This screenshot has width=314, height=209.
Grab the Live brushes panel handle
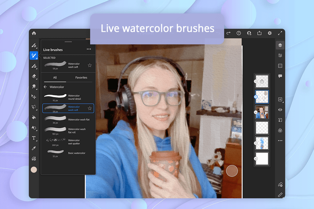(68, 42)
